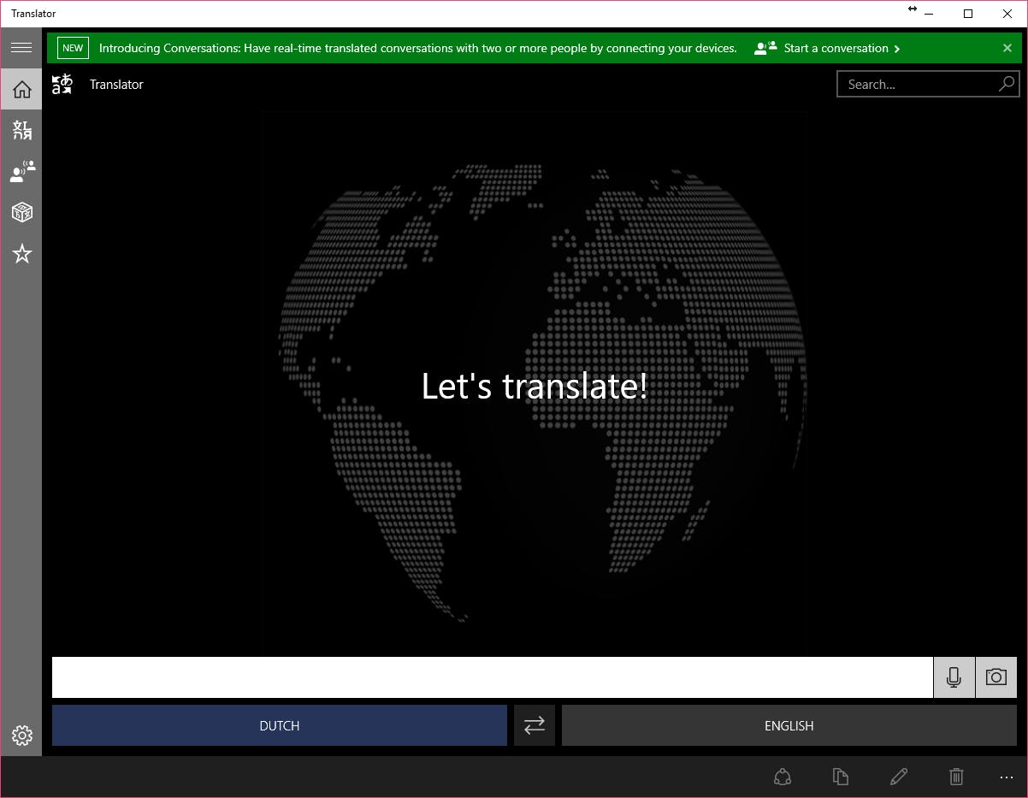Click the Introducing Conversations banner text
Viewport: 1028px width, 798px height.
coord(417,48)
